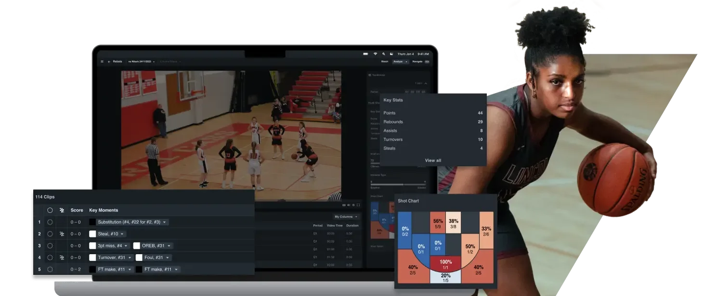Open the My Columns dropdown
The height and width of the screenshot is (296, 703).
pyautogui.click(x=347, y=217)
